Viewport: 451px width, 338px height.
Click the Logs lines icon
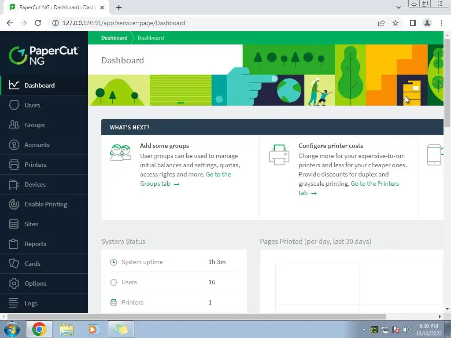pyautogui.click(x=14, y=303)
